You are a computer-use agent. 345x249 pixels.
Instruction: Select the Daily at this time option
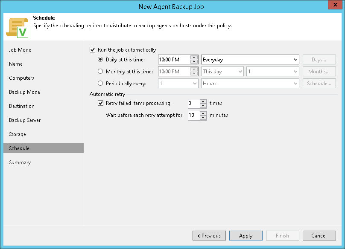point(101,60)
